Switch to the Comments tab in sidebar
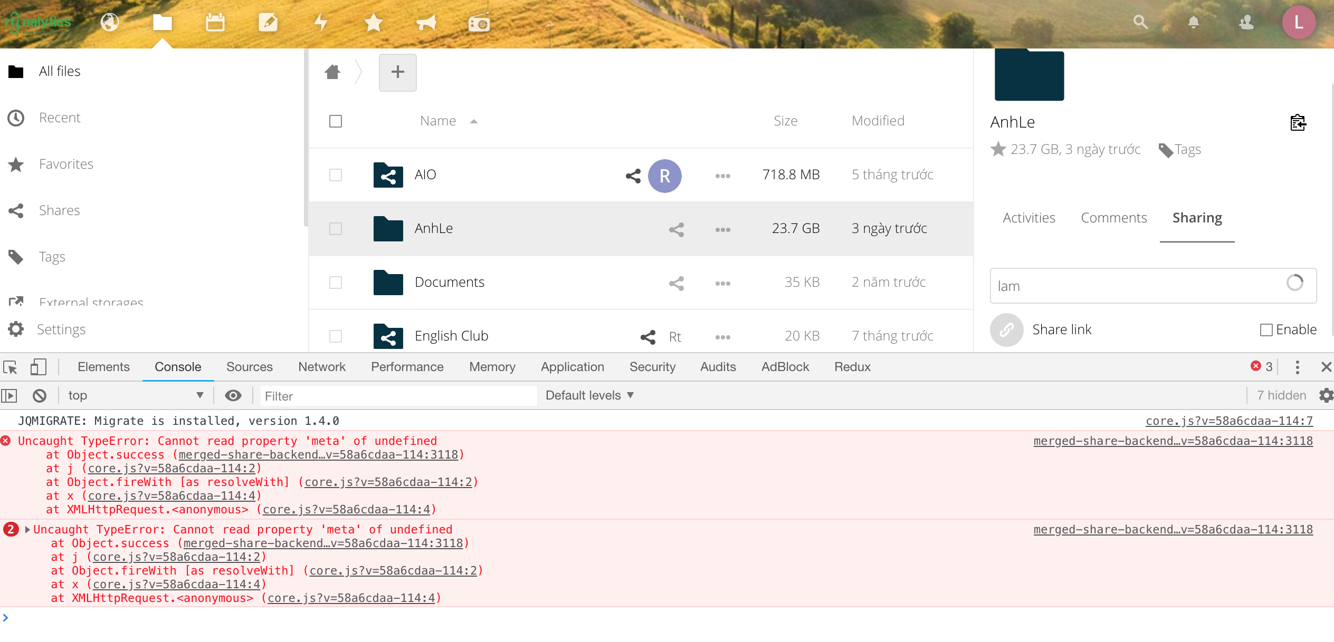The image size is (1334, 642). coord(1113,218)
